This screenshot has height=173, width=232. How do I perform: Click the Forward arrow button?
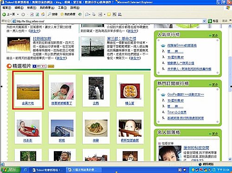click(x=23, y=14)
